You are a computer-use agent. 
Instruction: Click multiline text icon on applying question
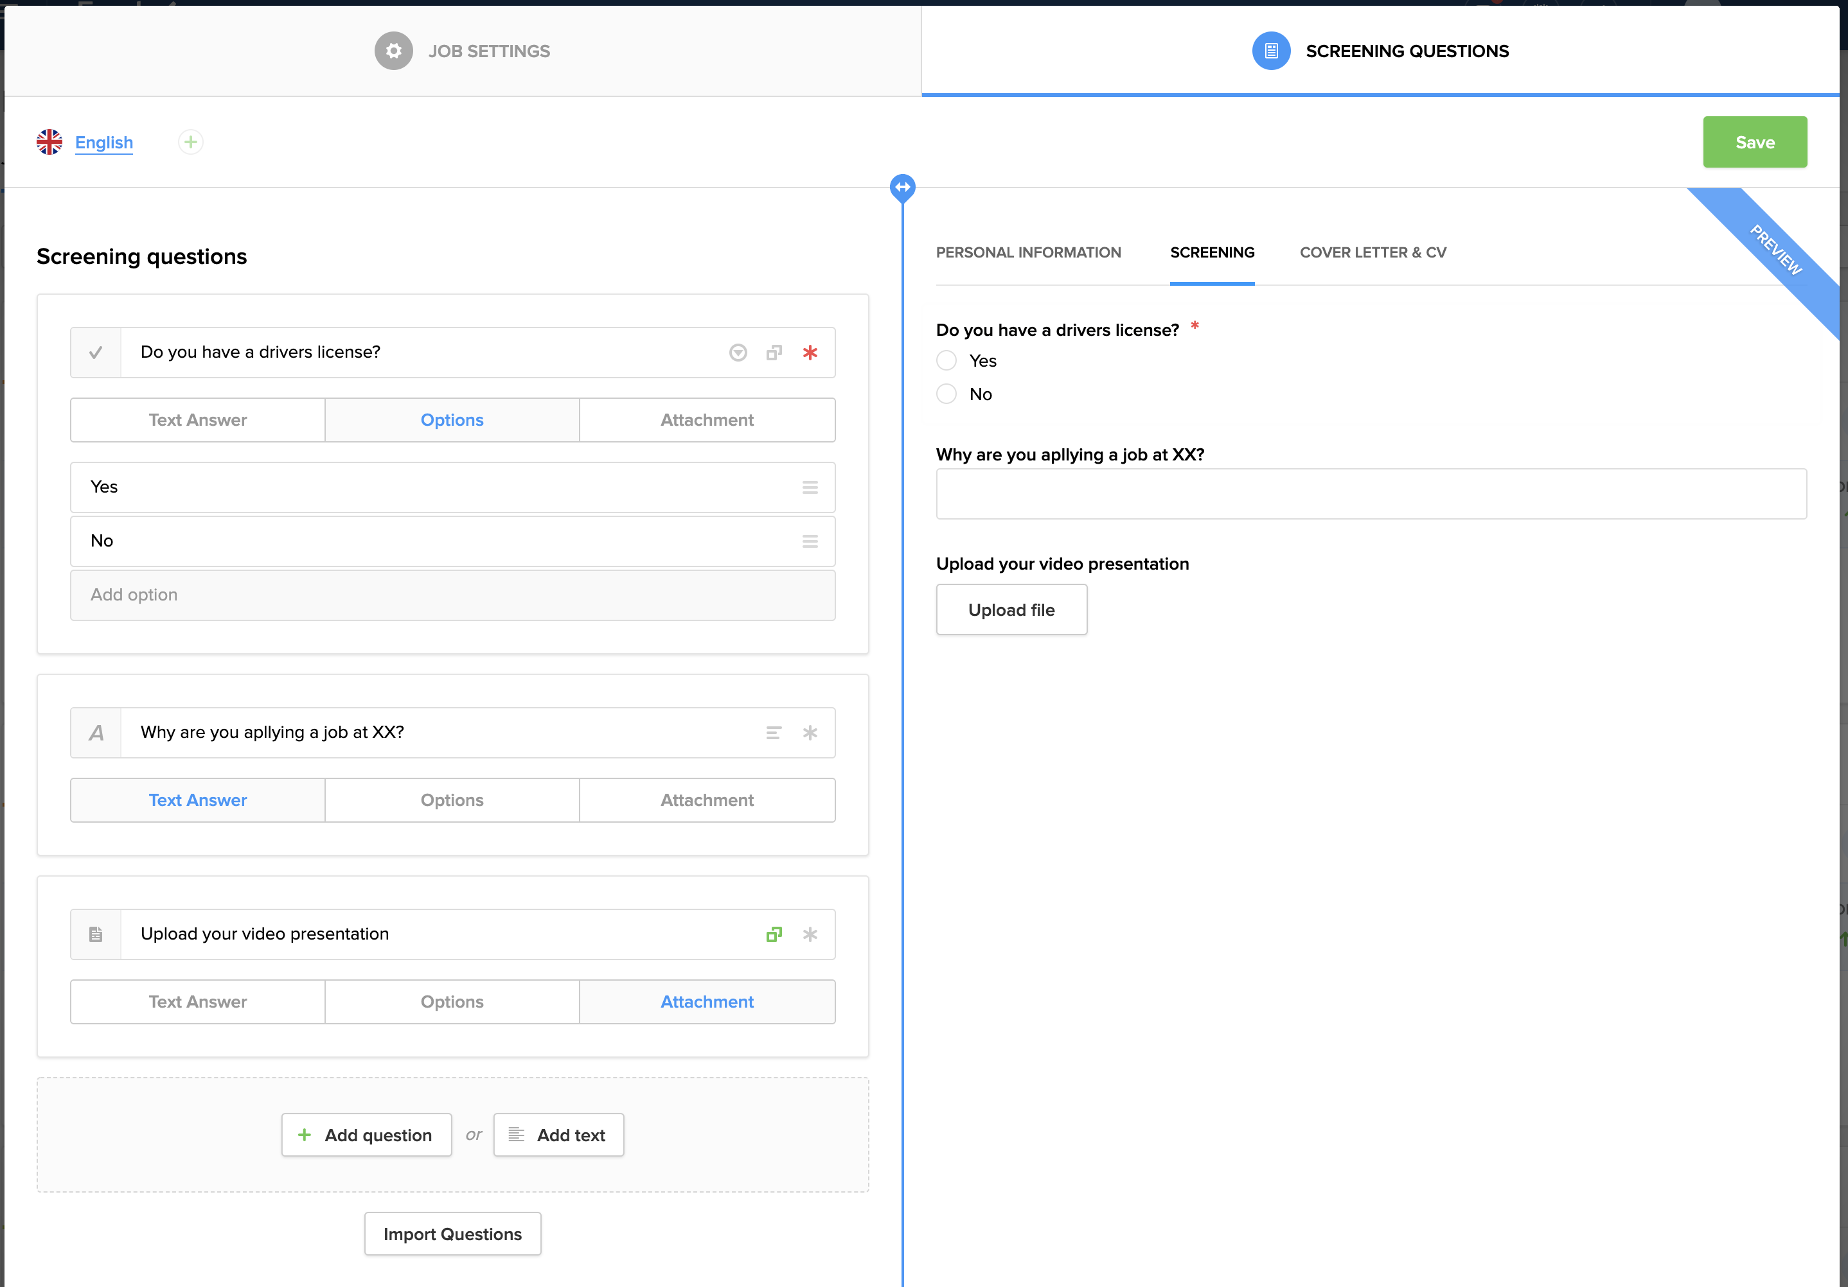pos(774,733)
